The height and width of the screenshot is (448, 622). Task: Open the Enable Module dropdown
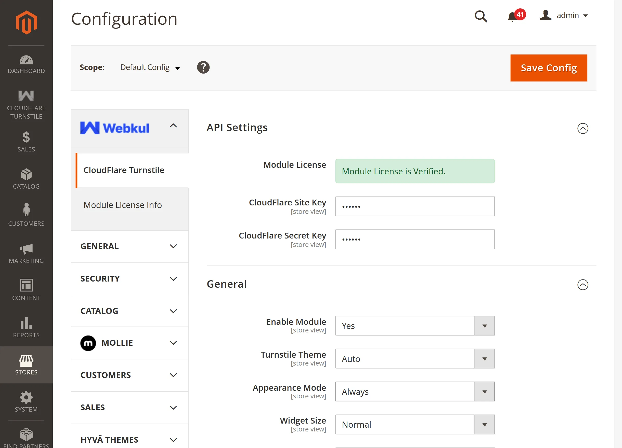(415, 326)
